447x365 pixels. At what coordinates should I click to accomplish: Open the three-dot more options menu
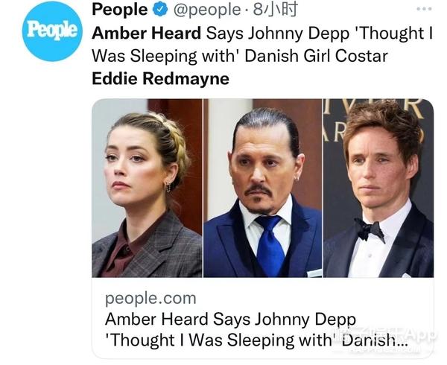[x=424, y=9]
